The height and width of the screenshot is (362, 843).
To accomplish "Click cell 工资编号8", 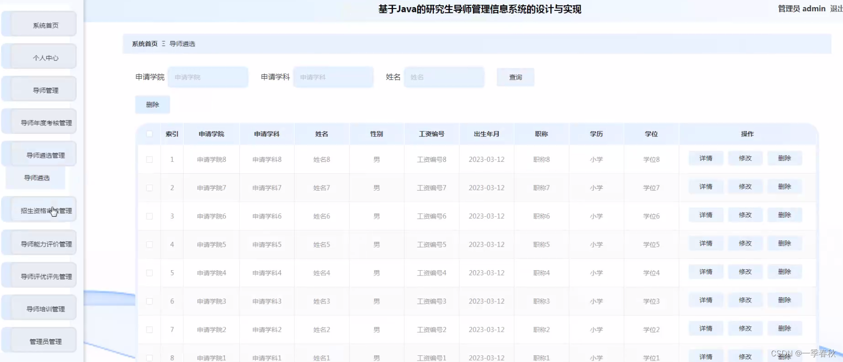I will [x=431, y=159].
